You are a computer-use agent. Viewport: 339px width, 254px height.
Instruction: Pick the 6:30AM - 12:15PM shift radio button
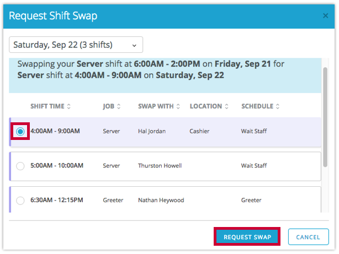point(20,201)
